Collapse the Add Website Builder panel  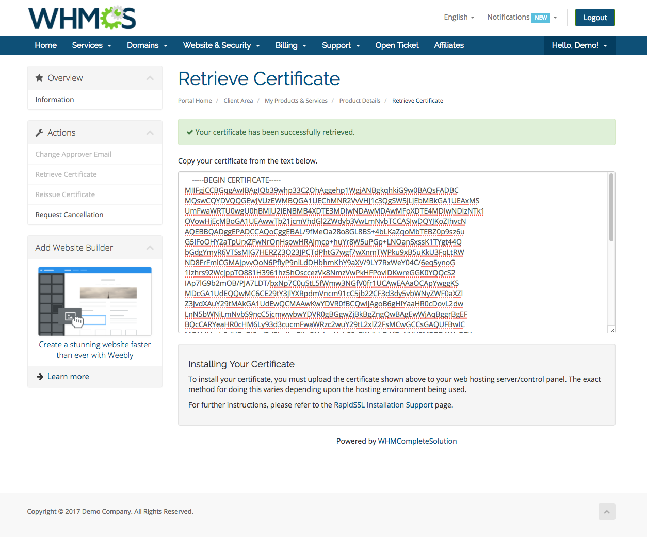click(150, 248)
